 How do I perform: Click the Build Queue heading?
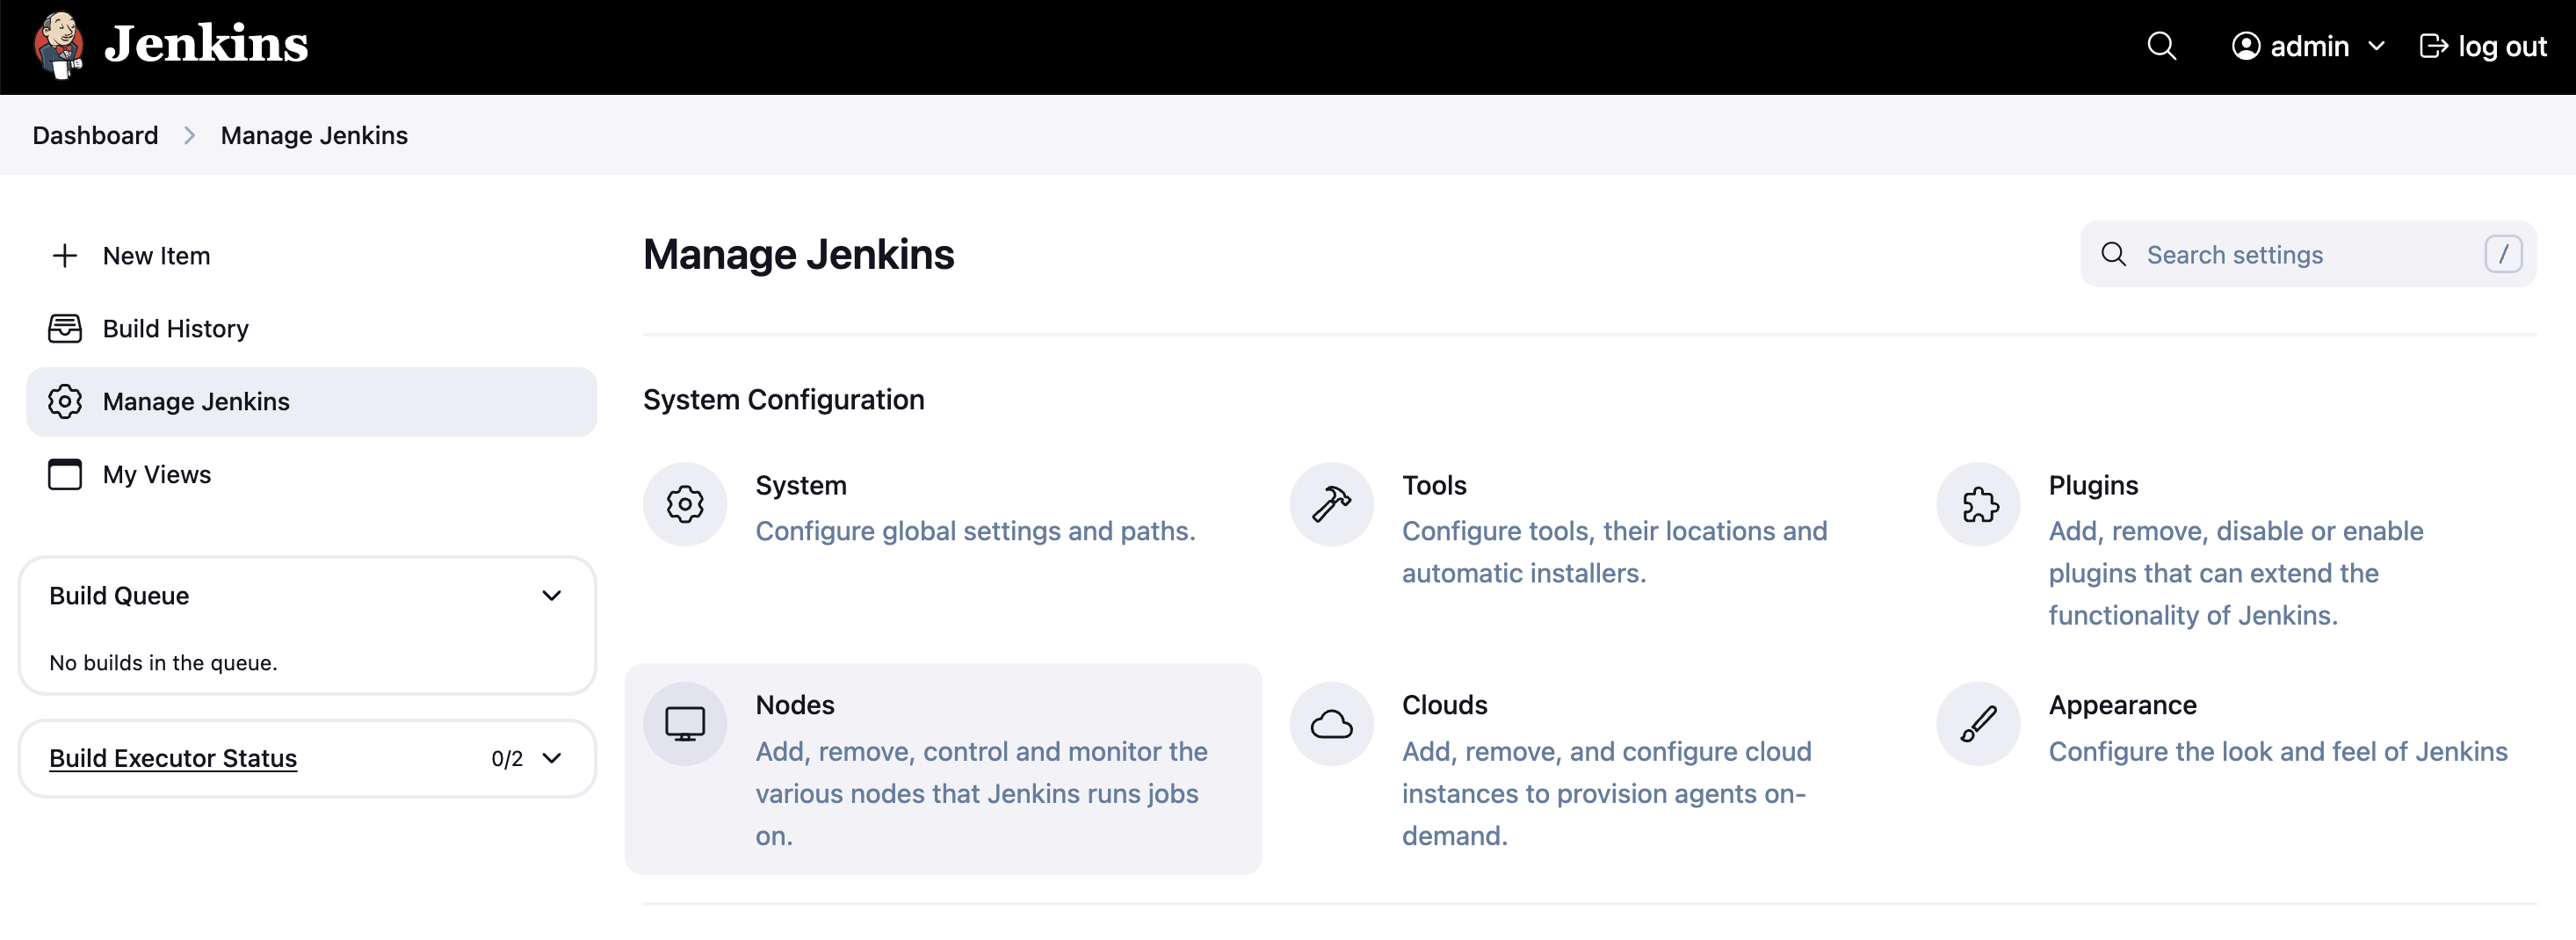119,596
